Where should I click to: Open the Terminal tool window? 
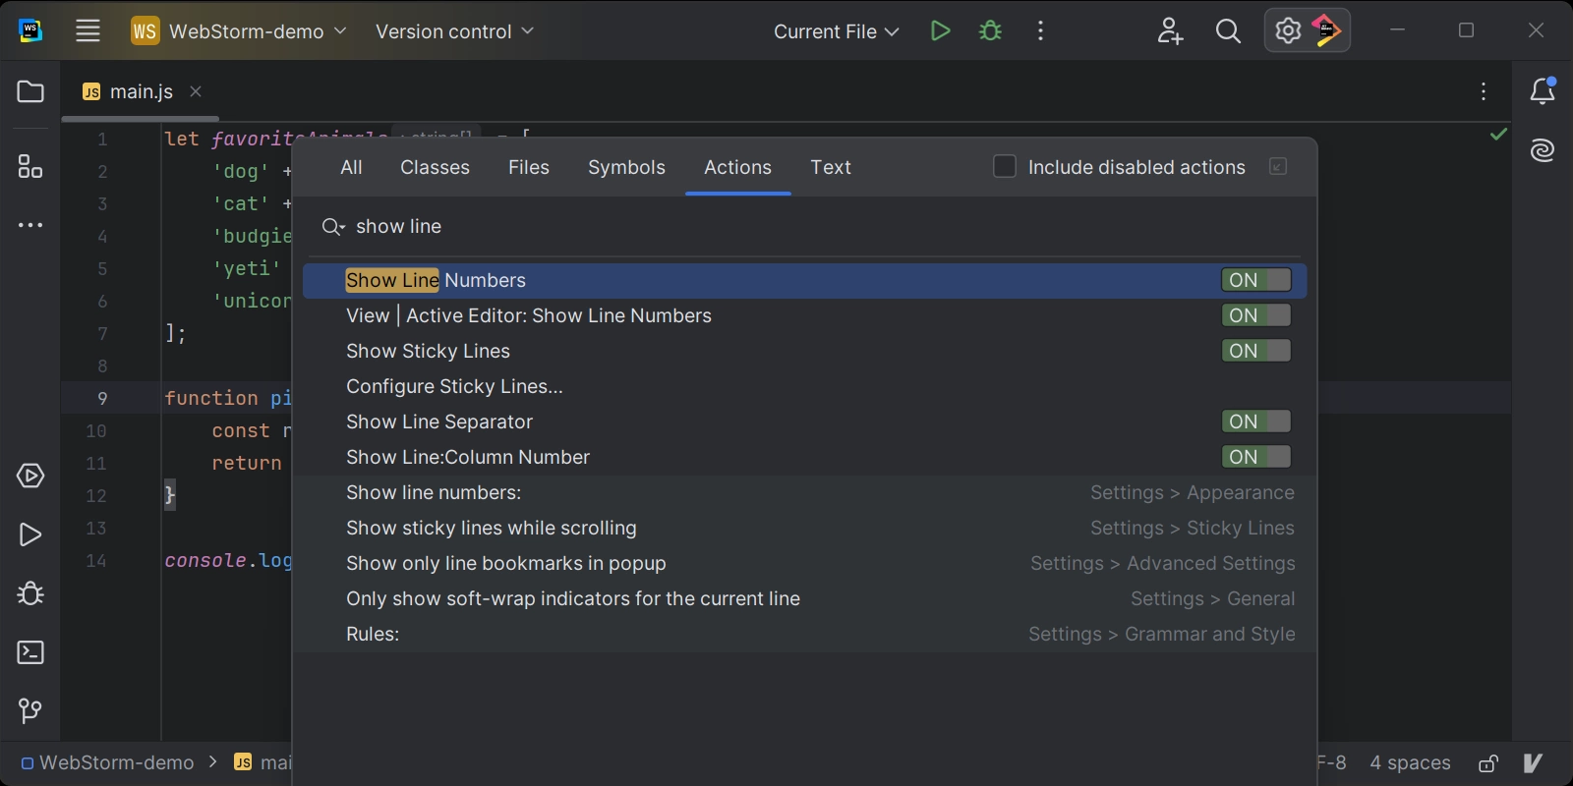(x=30, y=652)
